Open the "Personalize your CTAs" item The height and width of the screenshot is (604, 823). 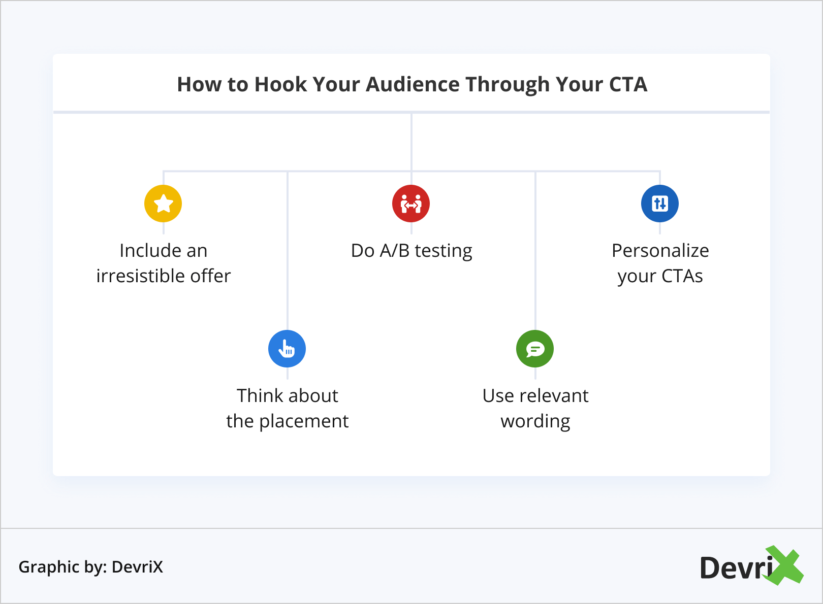tap(660, 263)
